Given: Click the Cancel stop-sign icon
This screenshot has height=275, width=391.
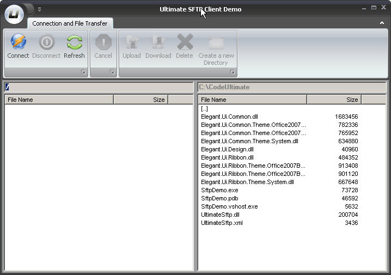Looking at the screenshot, I should pos(103,42).
